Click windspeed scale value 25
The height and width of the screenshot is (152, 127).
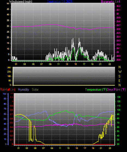pos(8,32)
